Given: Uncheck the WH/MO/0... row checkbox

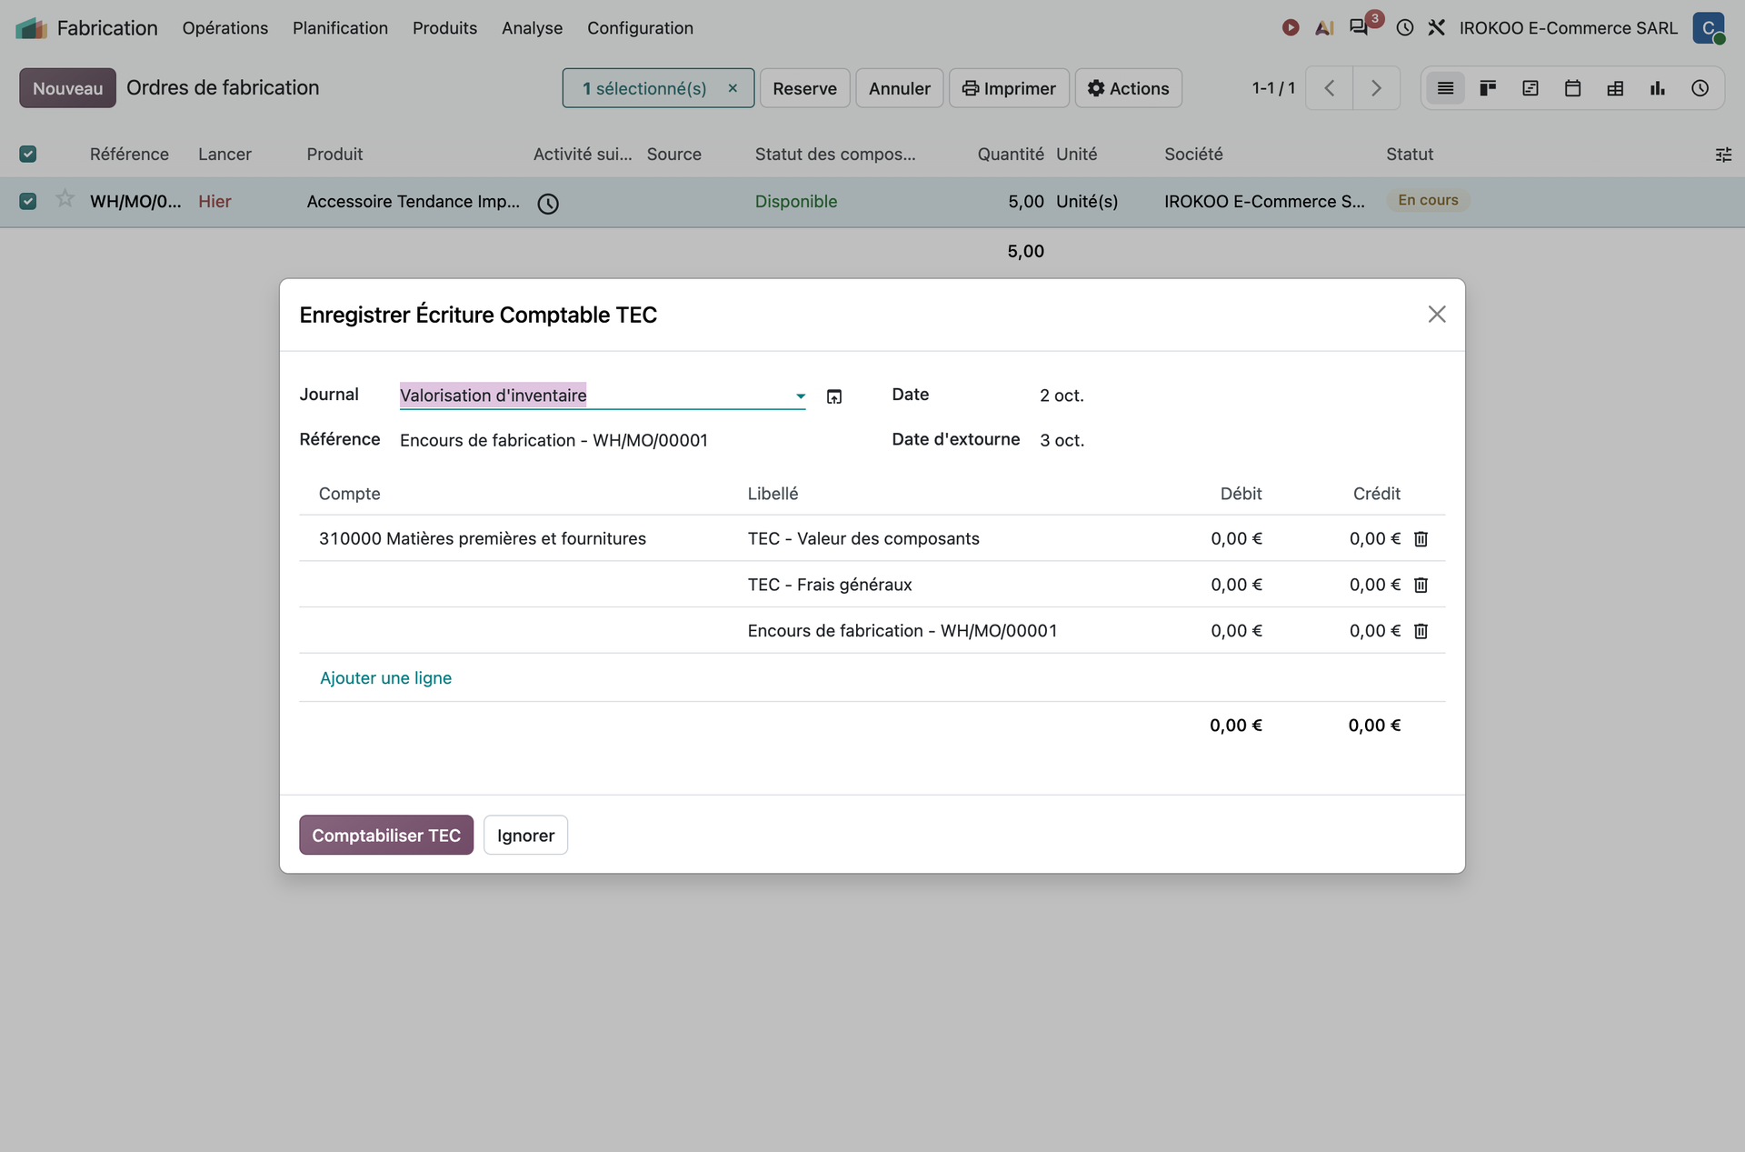Looking at the screenshot, I should [28, 201].
